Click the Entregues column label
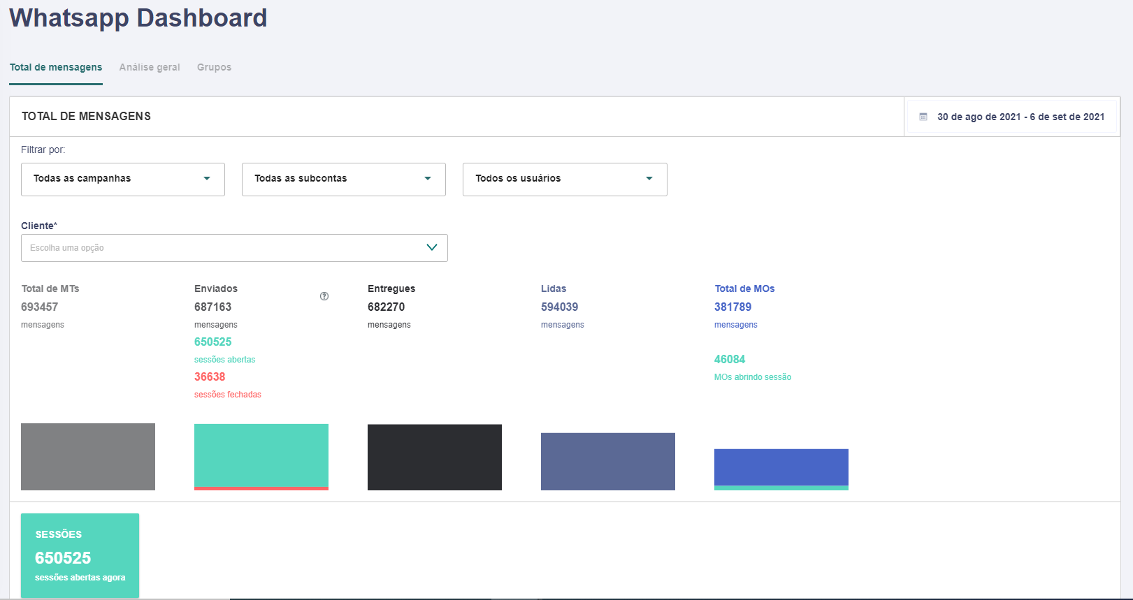Viewport: 1133px width, 600px height. tap(391, 288)
